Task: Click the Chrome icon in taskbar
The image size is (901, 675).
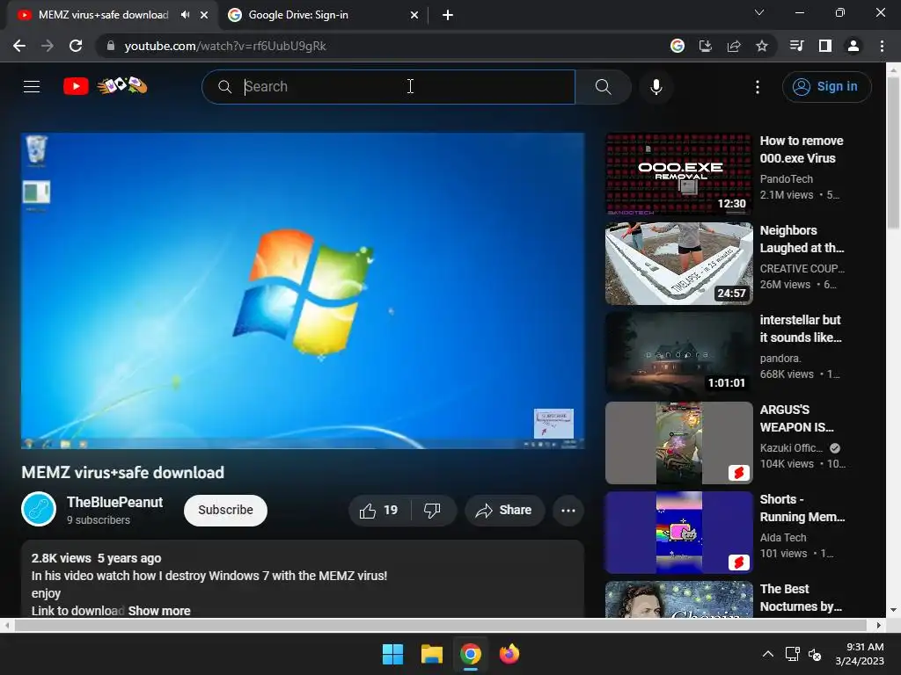Action: point(471,654)
